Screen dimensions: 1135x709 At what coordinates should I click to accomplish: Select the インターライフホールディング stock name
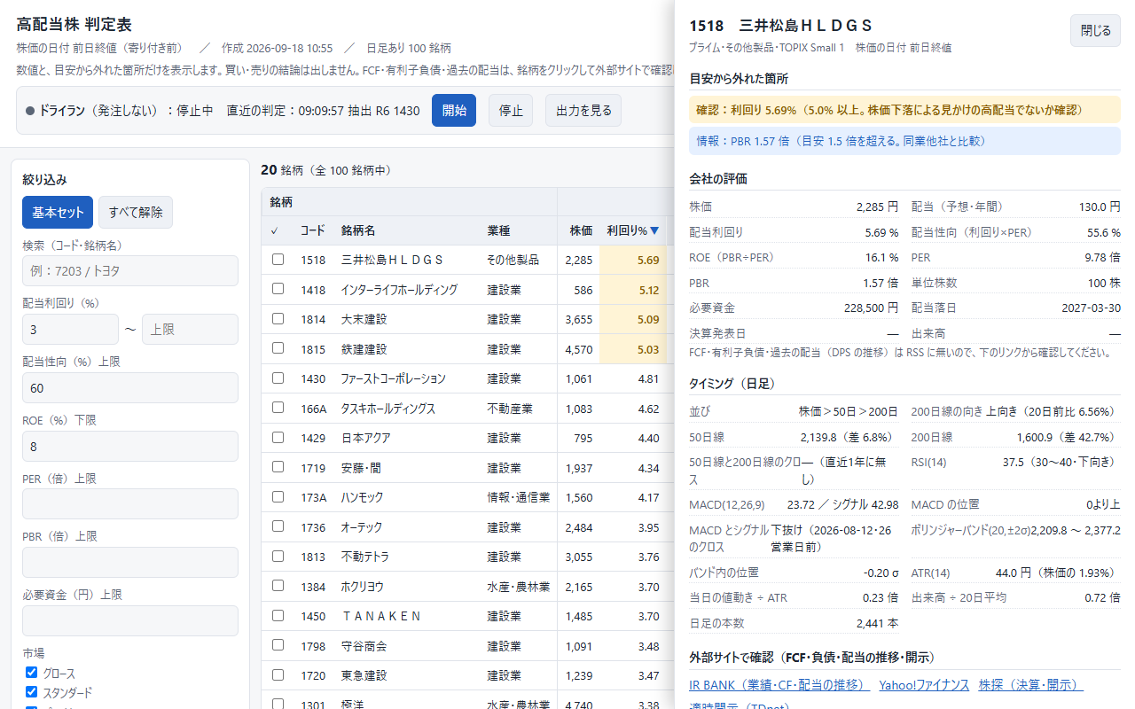(399, 290)
